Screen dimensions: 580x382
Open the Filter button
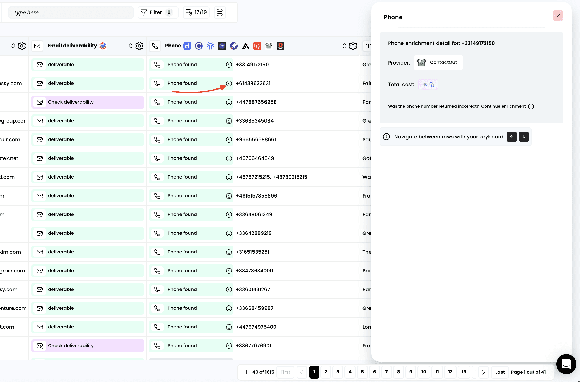click(x=158, y=12)
